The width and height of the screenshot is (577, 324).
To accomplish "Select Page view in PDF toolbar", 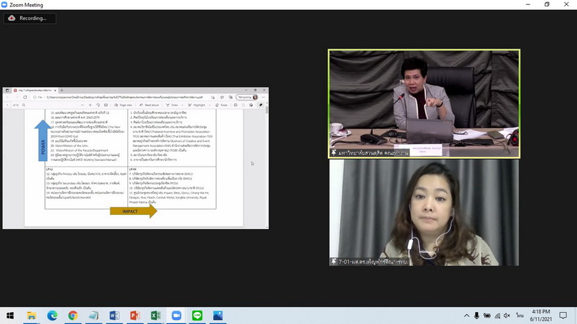I will (x=123, y=105).
